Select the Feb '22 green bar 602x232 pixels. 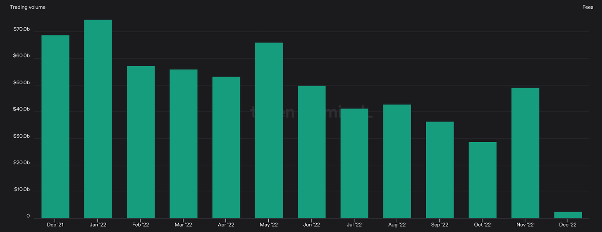[x=141, y=142]
